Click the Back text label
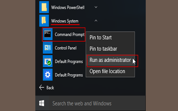Image resolution: width=178 pixels, height=111 pixels. pyautogui.click(x=50, y=88)
